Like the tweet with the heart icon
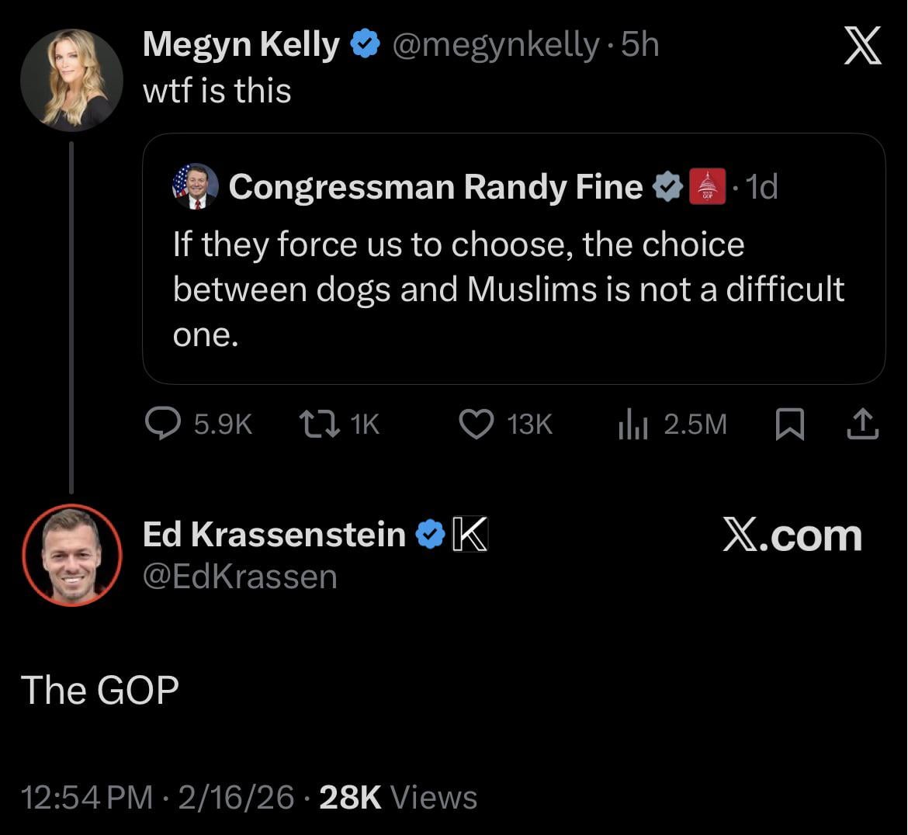Viewport: 908px width, 835px height. (477, 424)
